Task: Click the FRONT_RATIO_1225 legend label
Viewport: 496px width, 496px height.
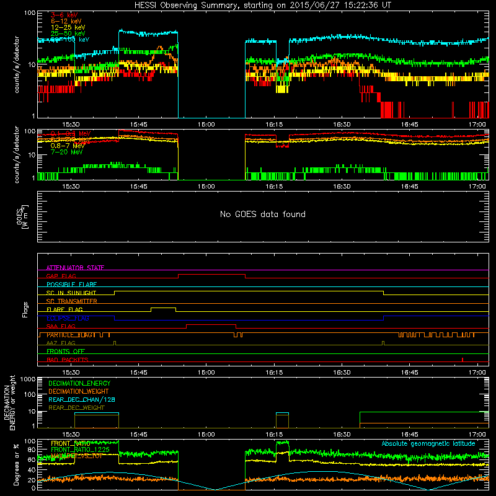Action: (81, 449)
